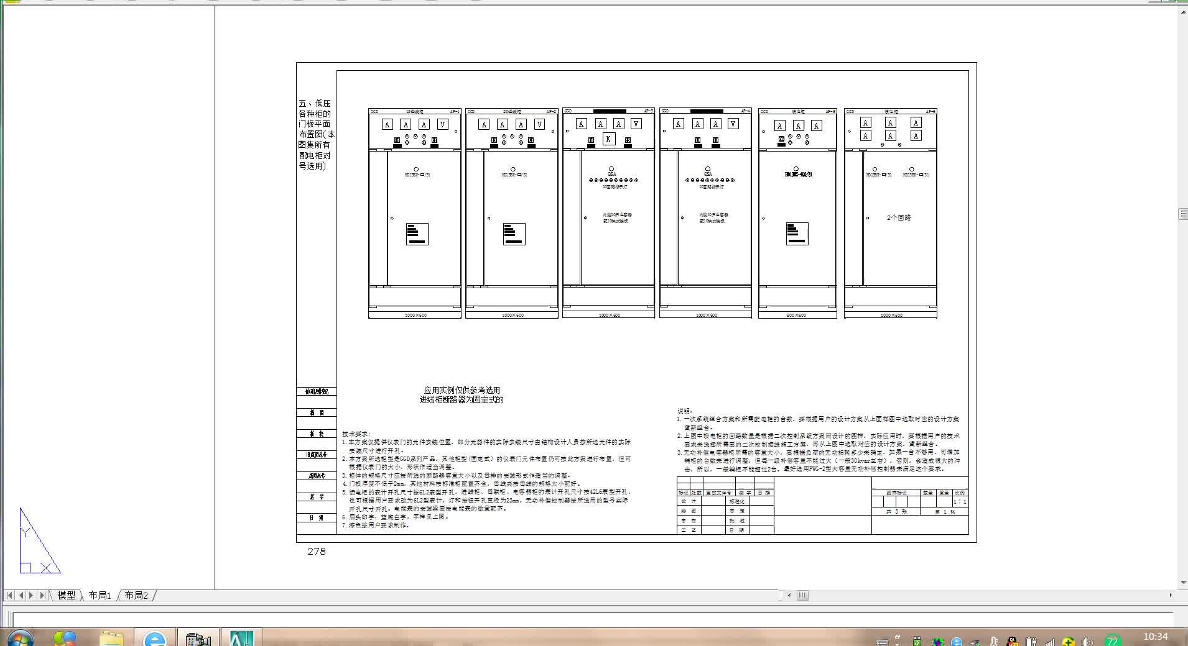Viewport: 1188px width, 646px height.
Task: Go to next layout tab arrow
Action: [x=31, y=595]
